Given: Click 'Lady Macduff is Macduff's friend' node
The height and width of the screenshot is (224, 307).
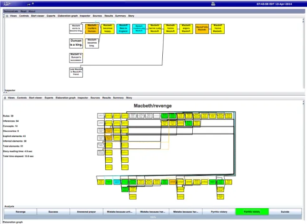Looking at the screenshot, I should point(76,72).
